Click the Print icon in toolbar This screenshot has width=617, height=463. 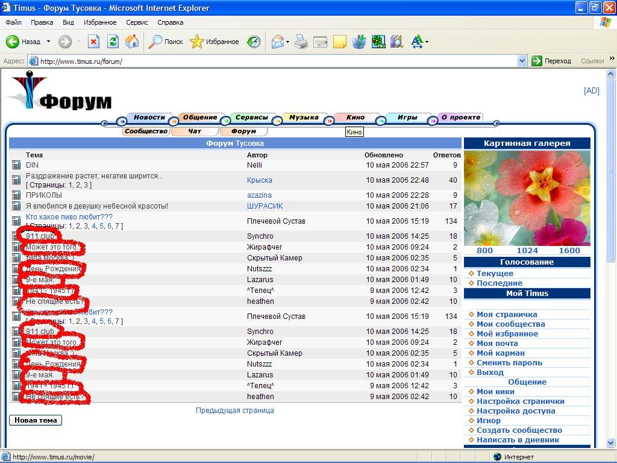[x=301, y=42]
